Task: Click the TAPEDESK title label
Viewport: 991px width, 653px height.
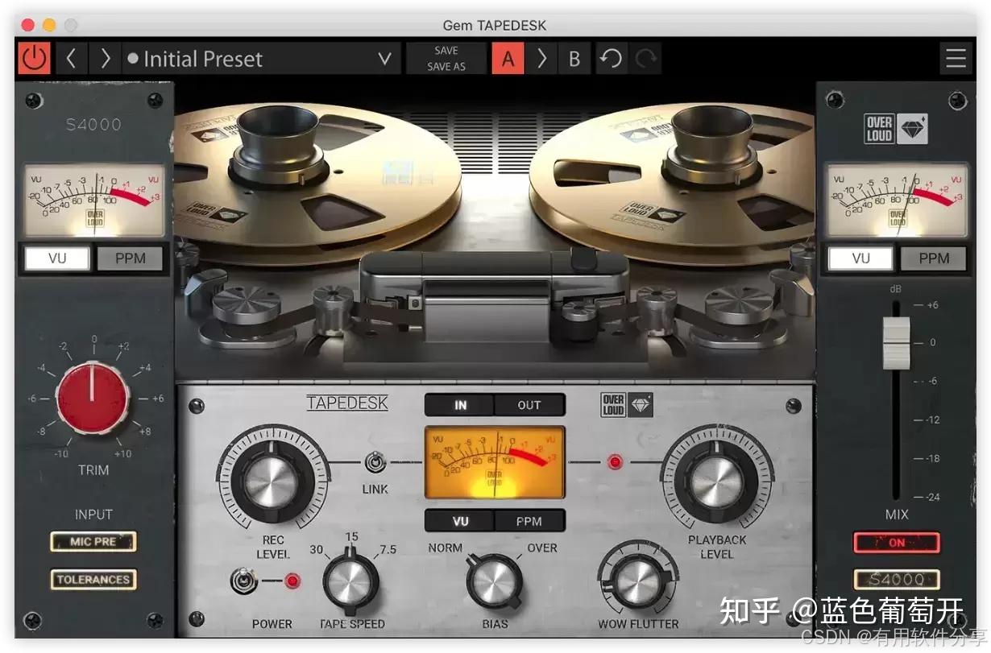Action: point(347,403)
